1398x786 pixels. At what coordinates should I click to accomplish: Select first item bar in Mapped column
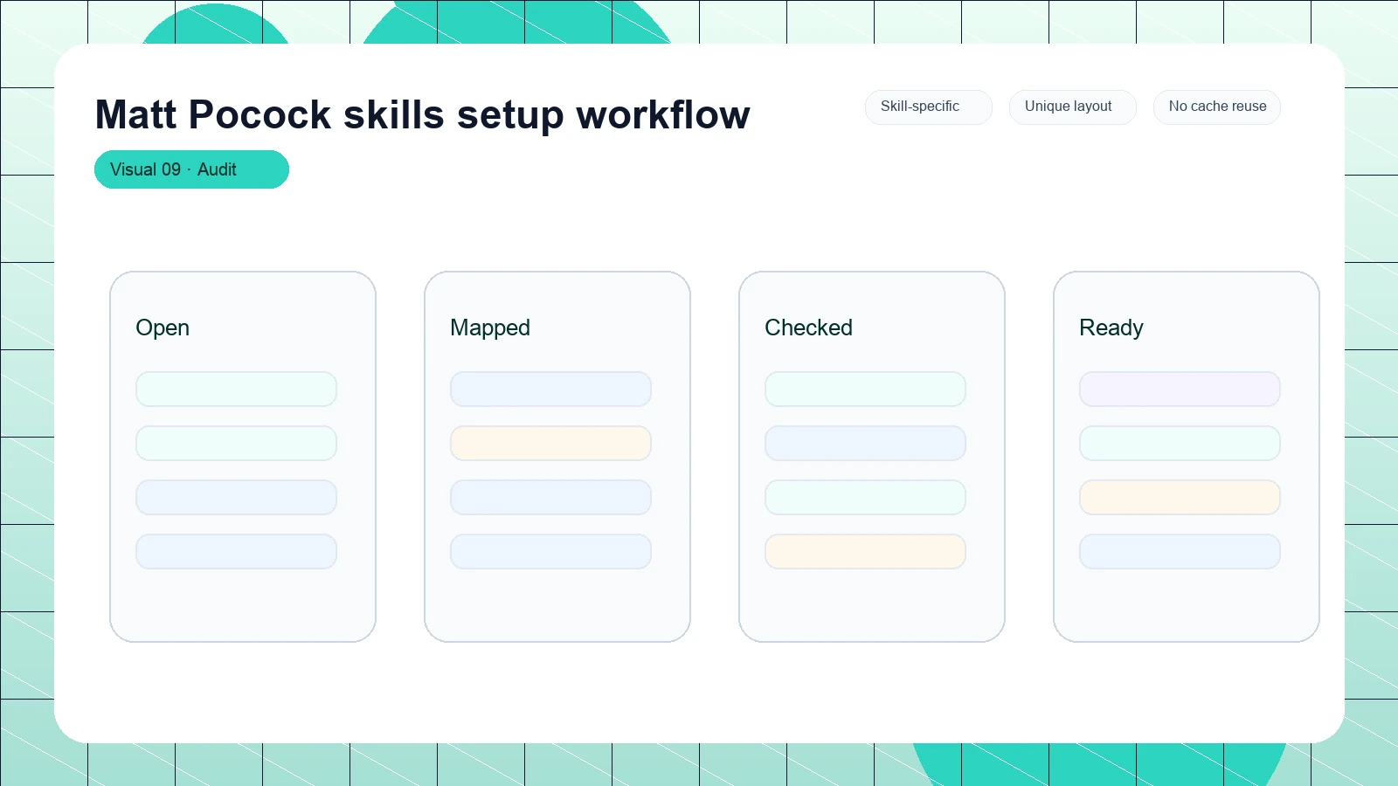(550, 389)
